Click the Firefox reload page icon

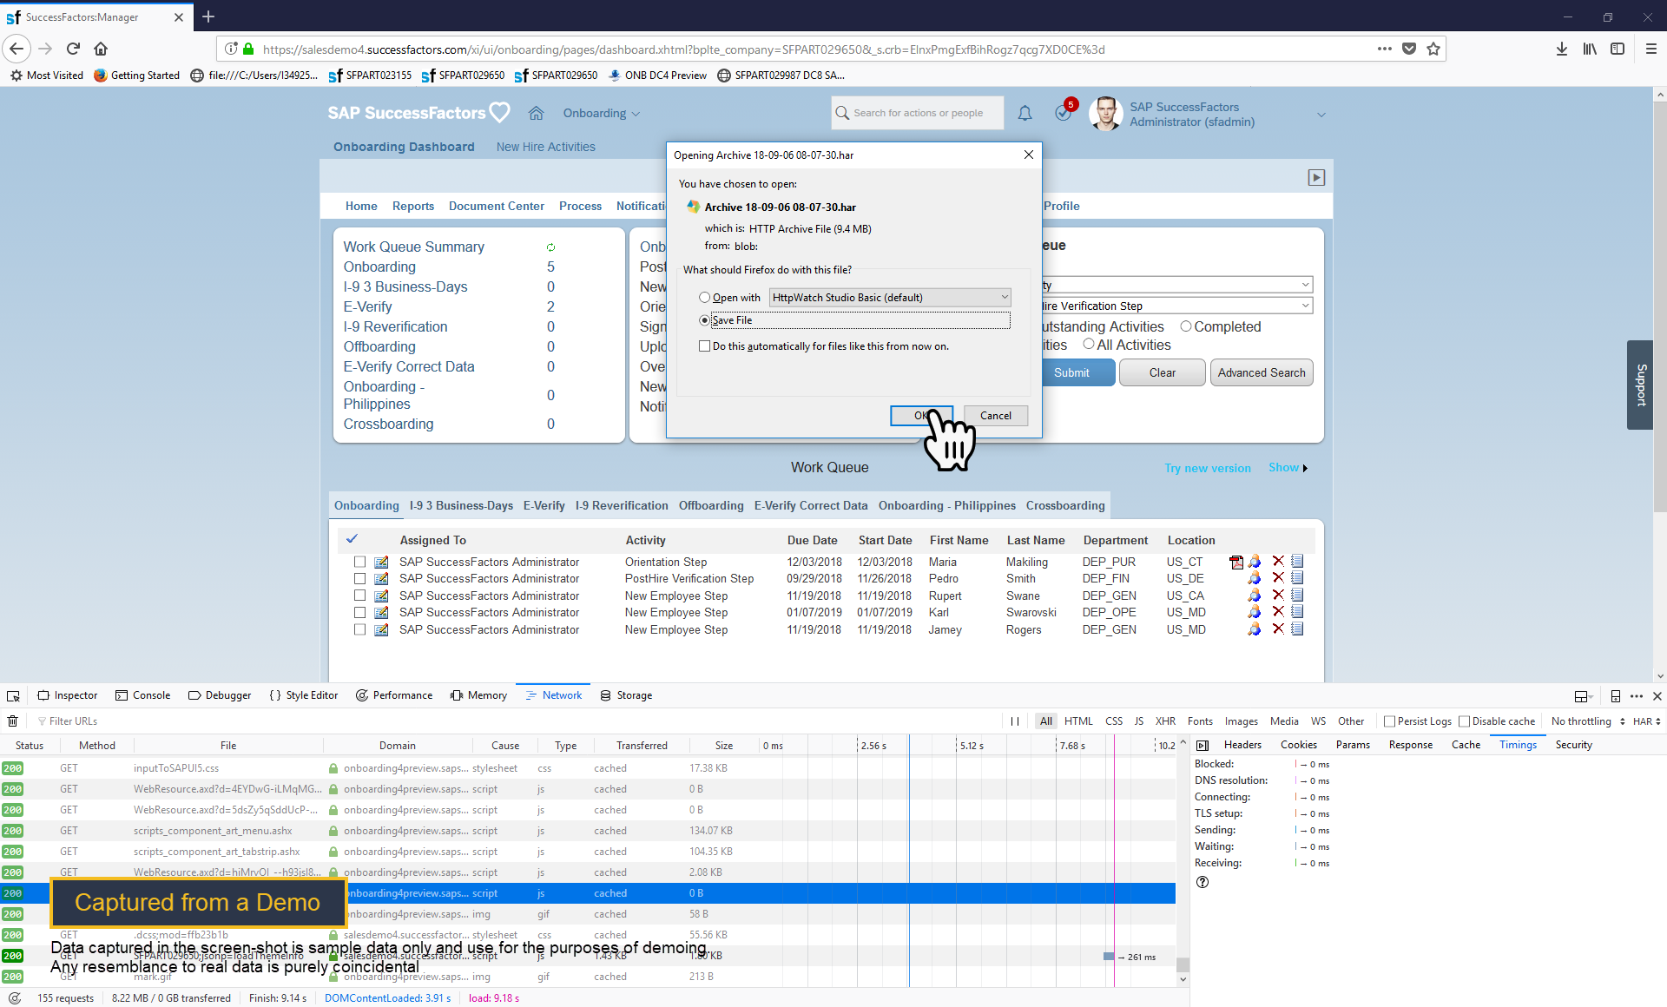(74, 49)
